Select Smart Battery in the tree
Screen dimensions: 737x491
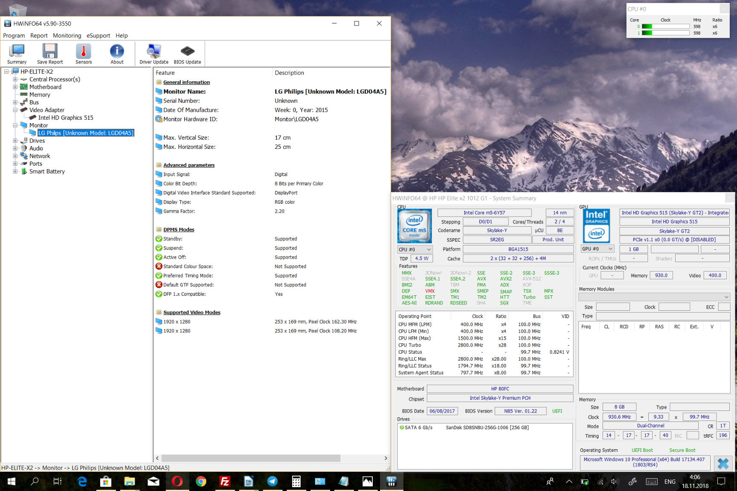pos(47,171)
